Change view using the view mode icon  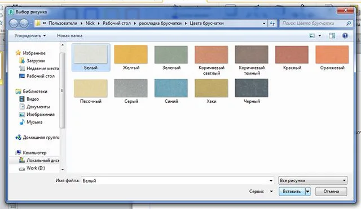[312, 35]
